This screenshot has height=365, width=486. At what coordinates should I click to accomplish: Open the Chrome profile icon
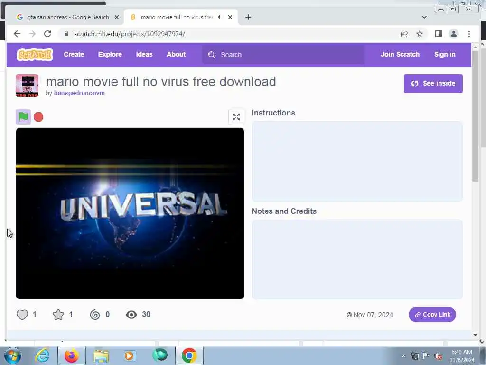pos(453,34)
